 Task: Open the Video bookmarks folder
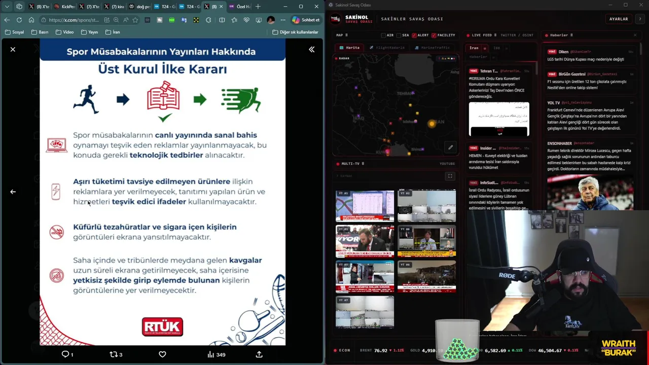(64, 32)
